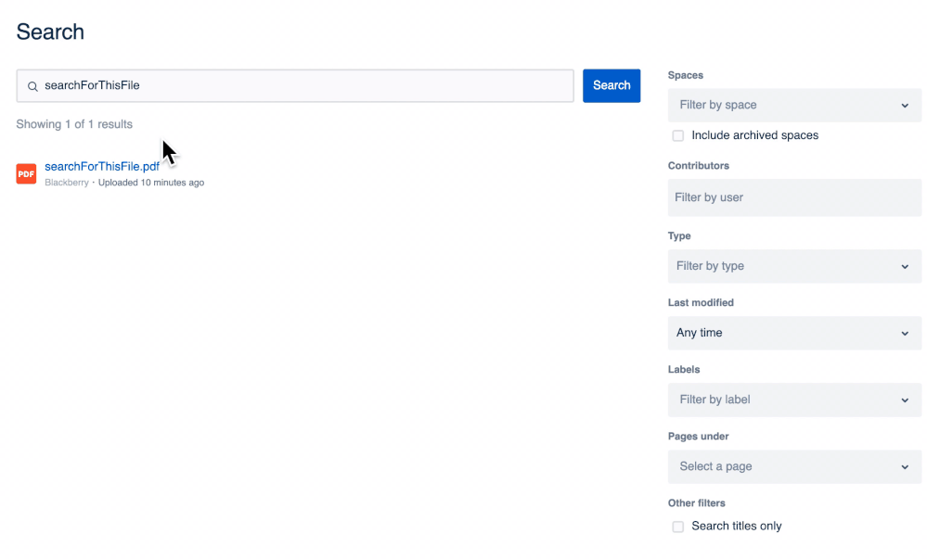Click the blue Search button
Viewport: 927px width, 559px height.
(612, 85)
